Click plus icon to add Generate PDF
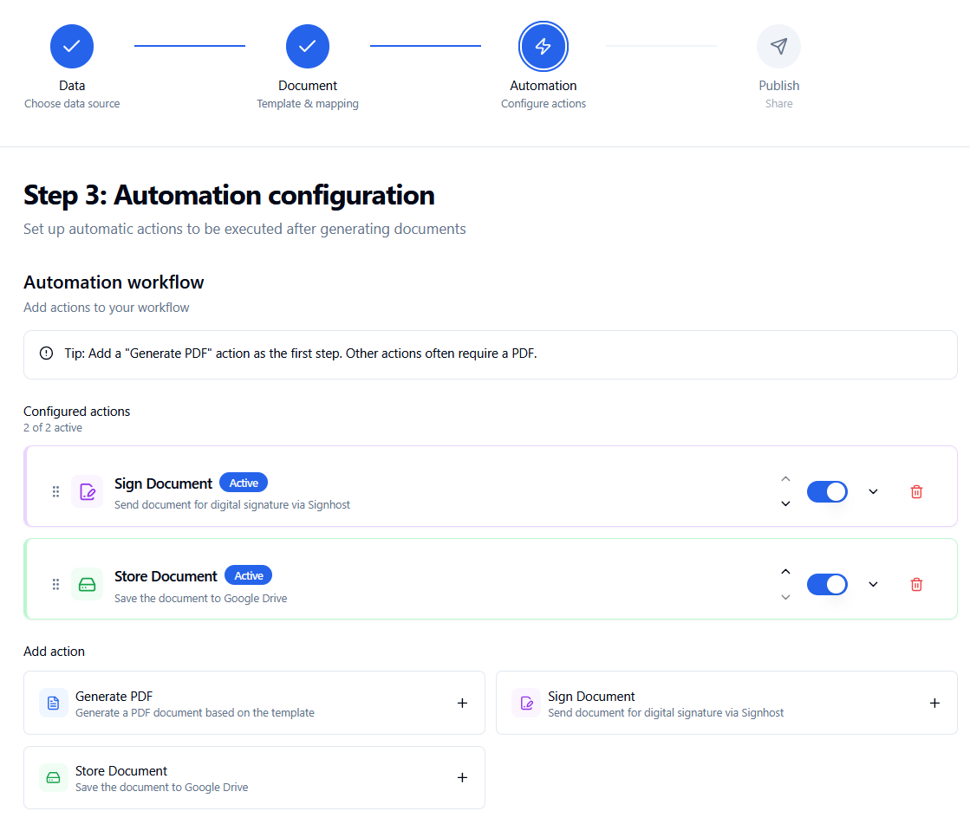 [x=462, y=704]
